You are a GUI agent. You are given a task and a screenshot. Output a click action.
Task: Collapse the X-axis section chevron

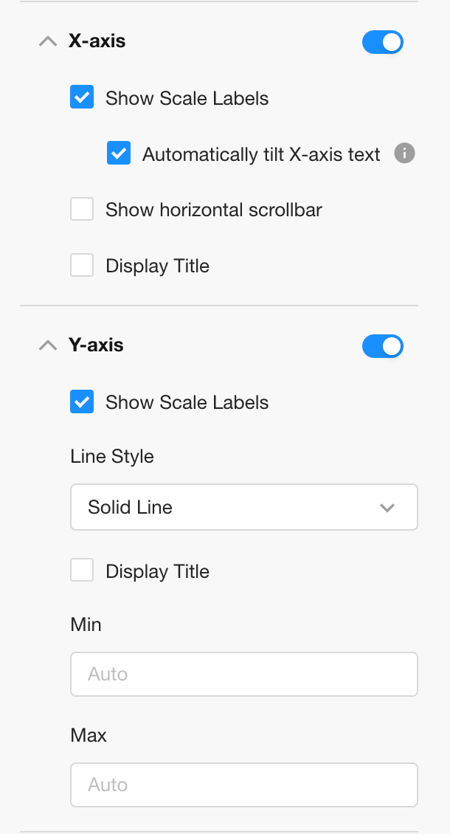(47, 42)
